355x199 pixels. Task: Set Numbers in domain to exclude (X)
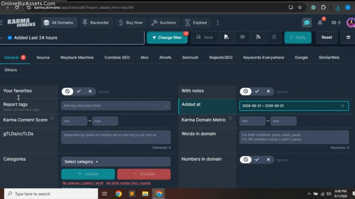pyautogui.click(x=268, y=160)
